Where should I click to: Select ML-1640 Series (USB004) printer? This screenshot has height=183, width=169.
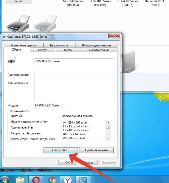(73, 3)
